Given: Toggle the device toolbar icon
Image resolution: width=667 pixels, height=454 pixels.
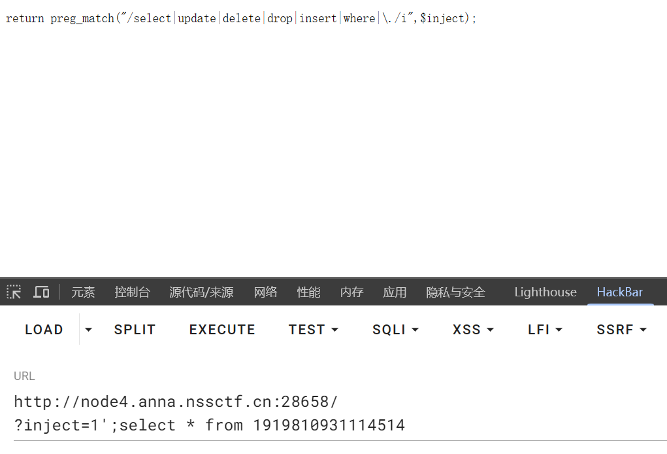Looking at the screenshot, I should click(x=41, y=292).
